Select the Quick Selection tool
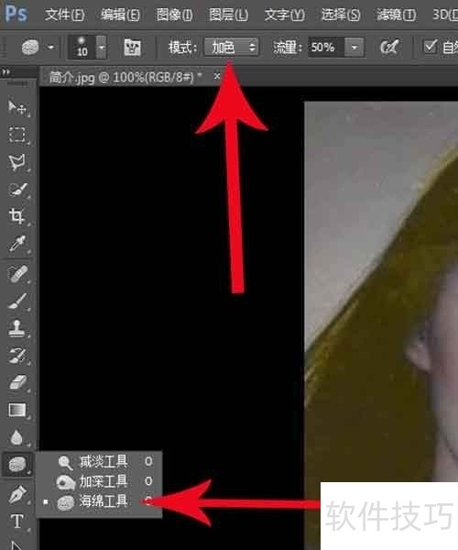458x550 pixels. pos(17,190)
